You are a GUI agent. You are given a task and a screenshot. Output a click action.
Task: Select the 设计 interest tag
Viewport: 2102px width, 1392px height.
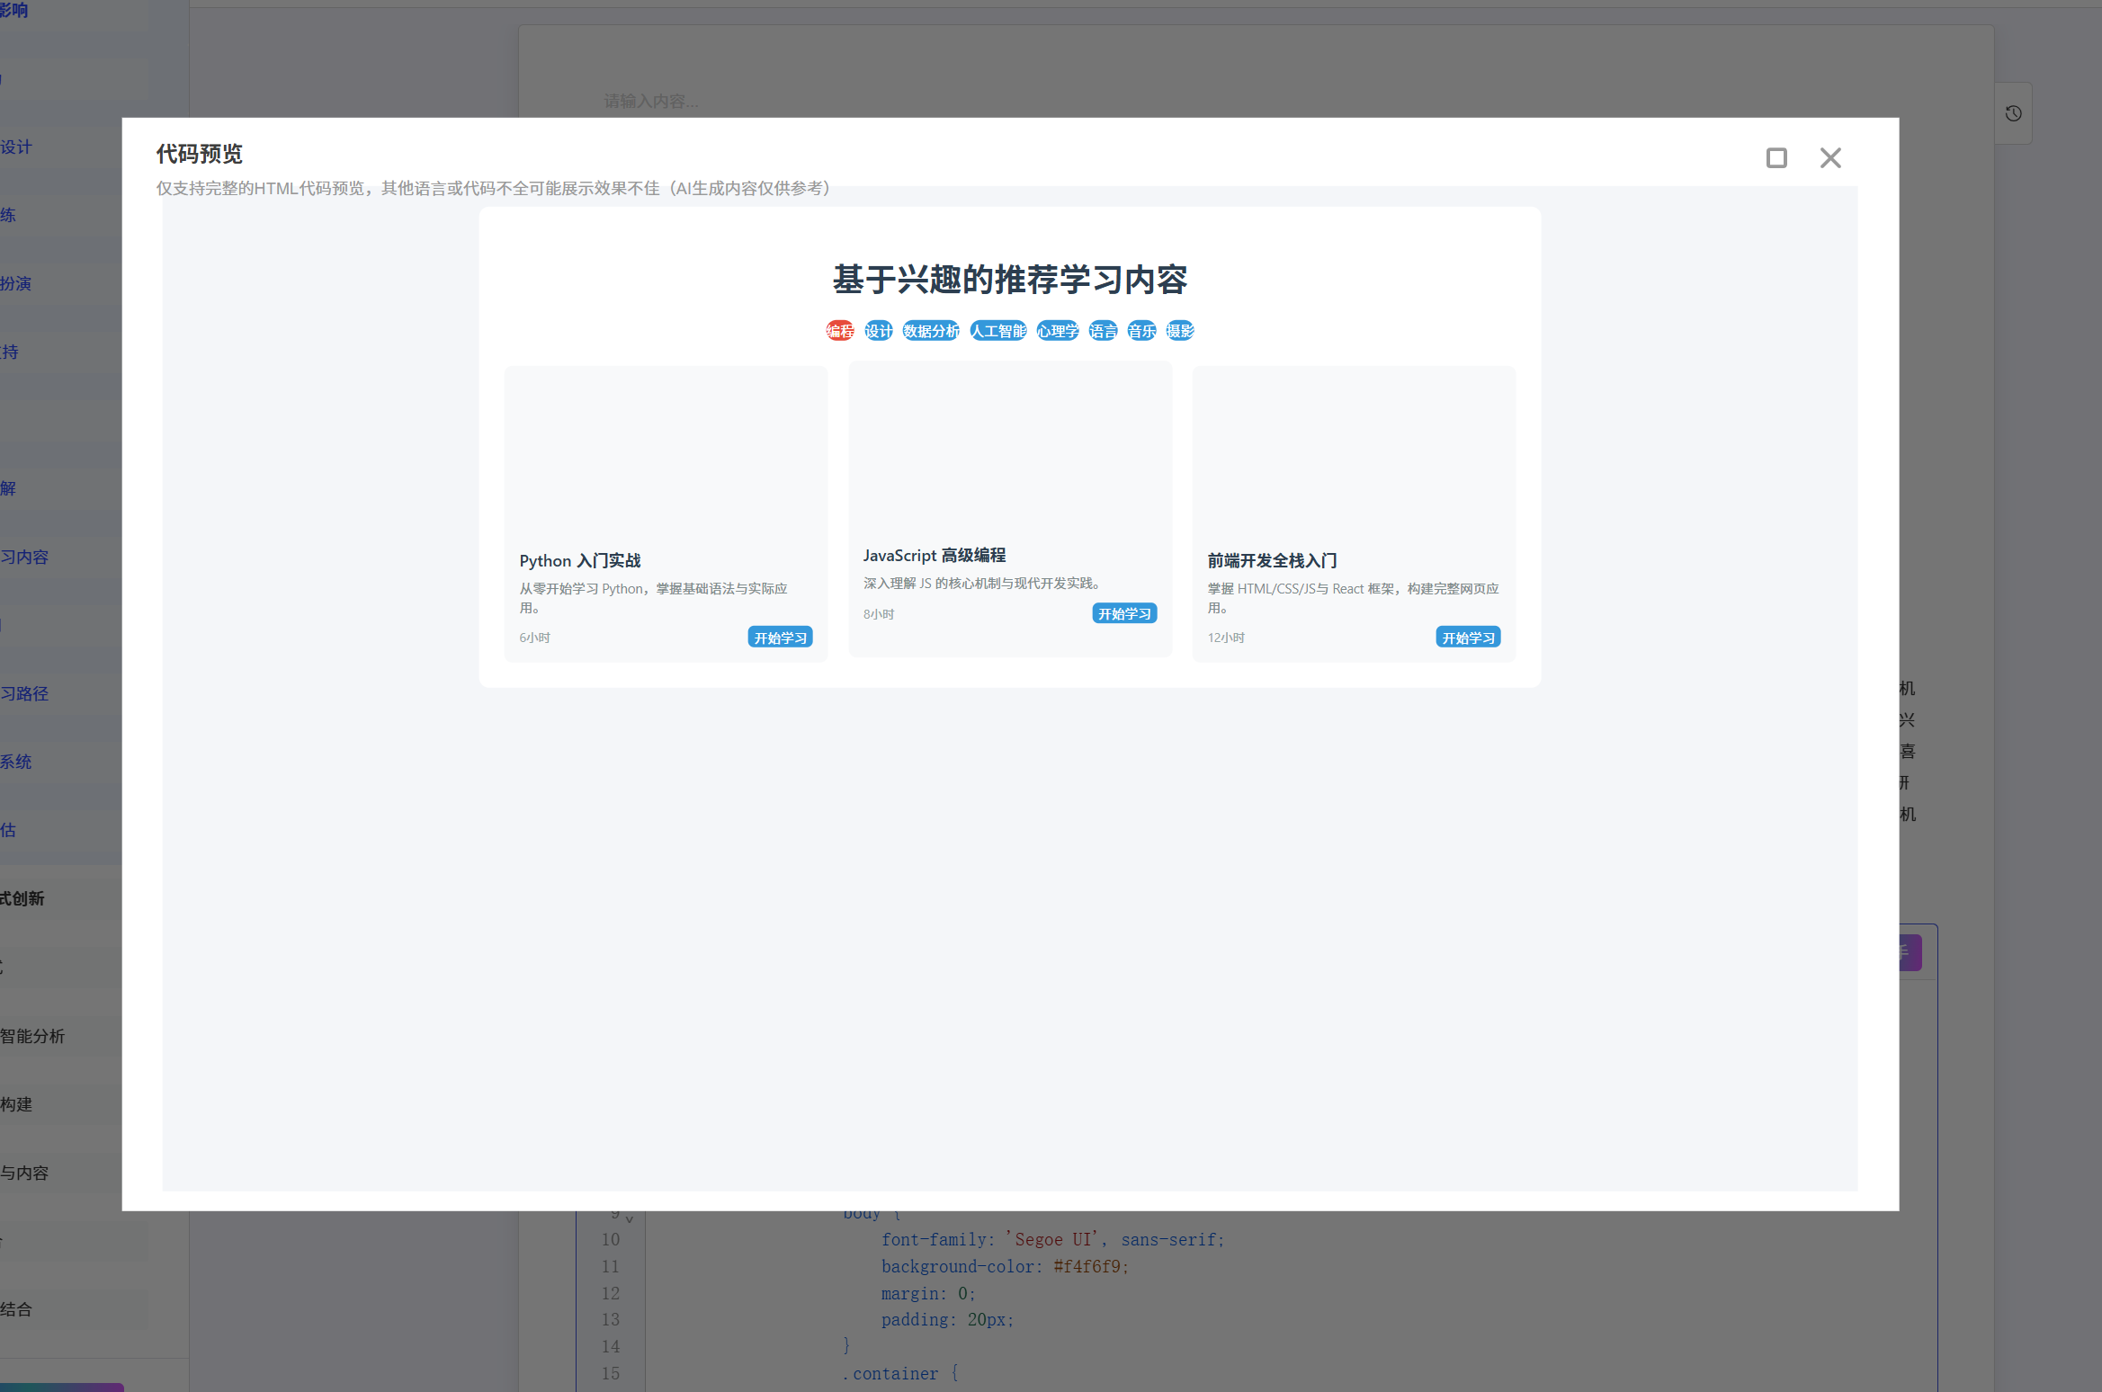coord(878,331)
